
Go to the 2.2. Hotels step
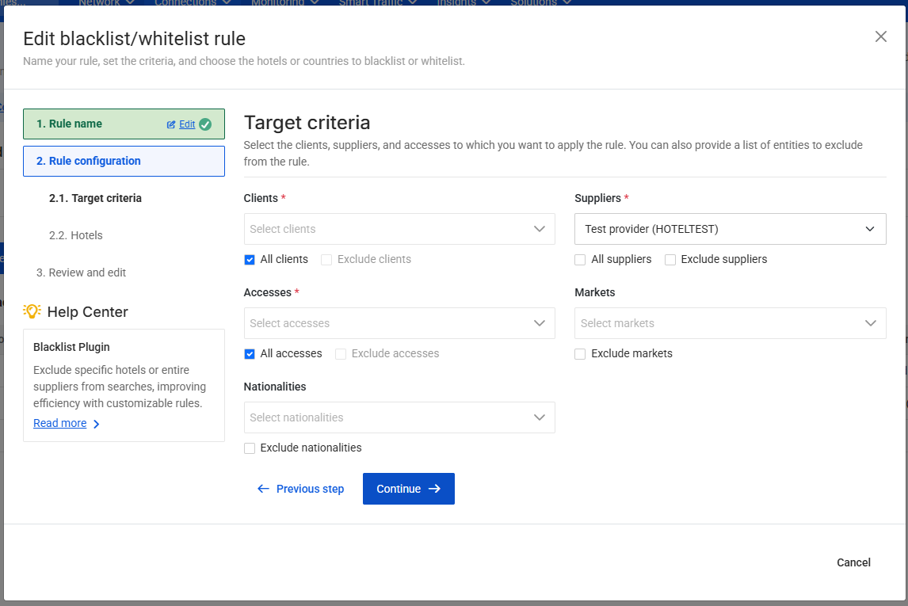pyautogui.click(x=76, y=235)
